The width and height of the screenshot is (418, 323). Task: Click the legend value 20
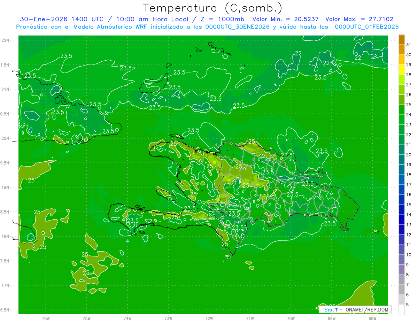tap(409, 155)
